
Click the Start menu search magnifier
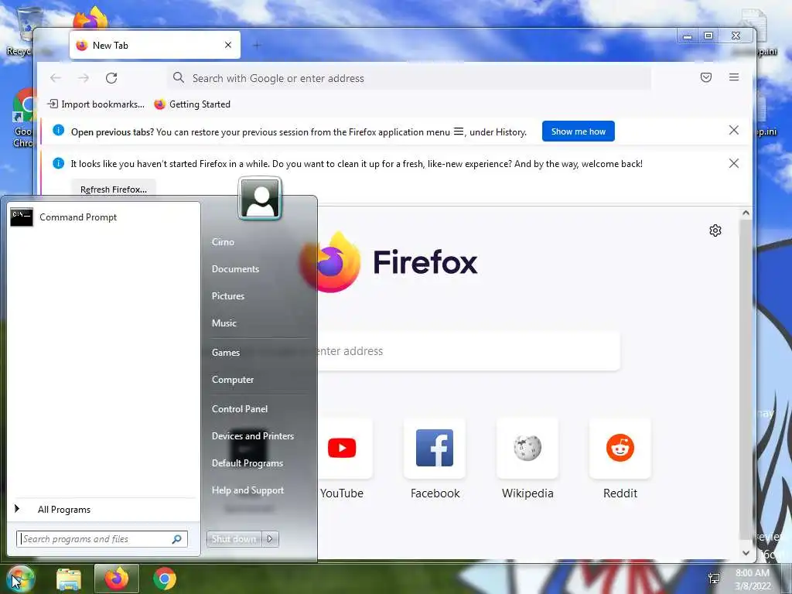177,539
